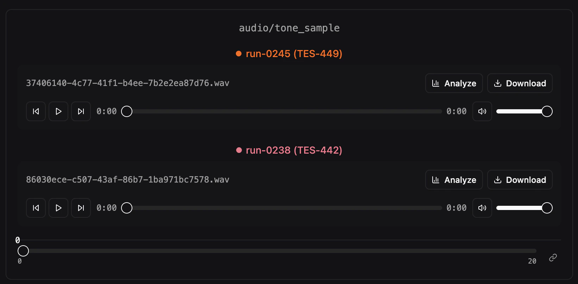Skip to end of the top audio track
578x284 pixels.
pos(81,111)
